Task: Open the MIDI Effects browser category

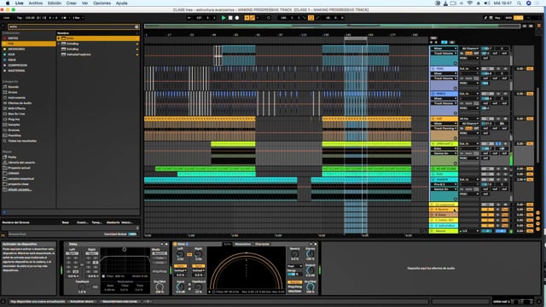Action: point(16,108)
